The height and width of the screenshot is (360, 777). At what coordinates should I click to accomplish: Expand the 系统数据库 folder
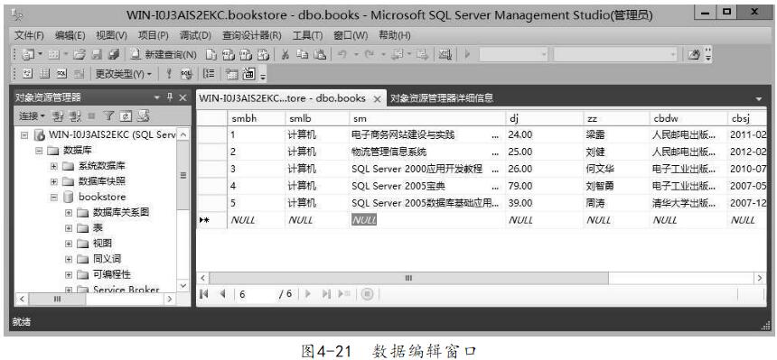(x=54, y=166)
